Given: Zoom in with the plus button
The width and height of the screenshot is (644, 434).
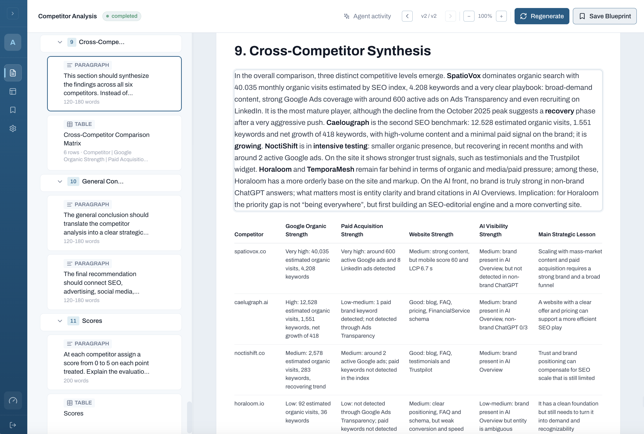Looking at the screenshot, I should point(501,16).
